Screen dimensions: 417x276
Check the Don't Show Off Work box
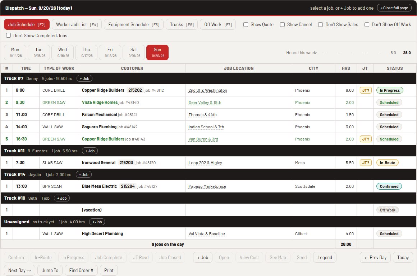(x=367, y=25)
